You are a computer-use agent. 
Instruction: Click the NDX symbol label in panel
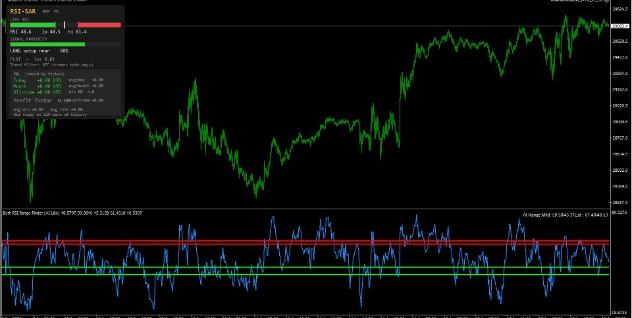pyautogui.click(x=45, y=11)
